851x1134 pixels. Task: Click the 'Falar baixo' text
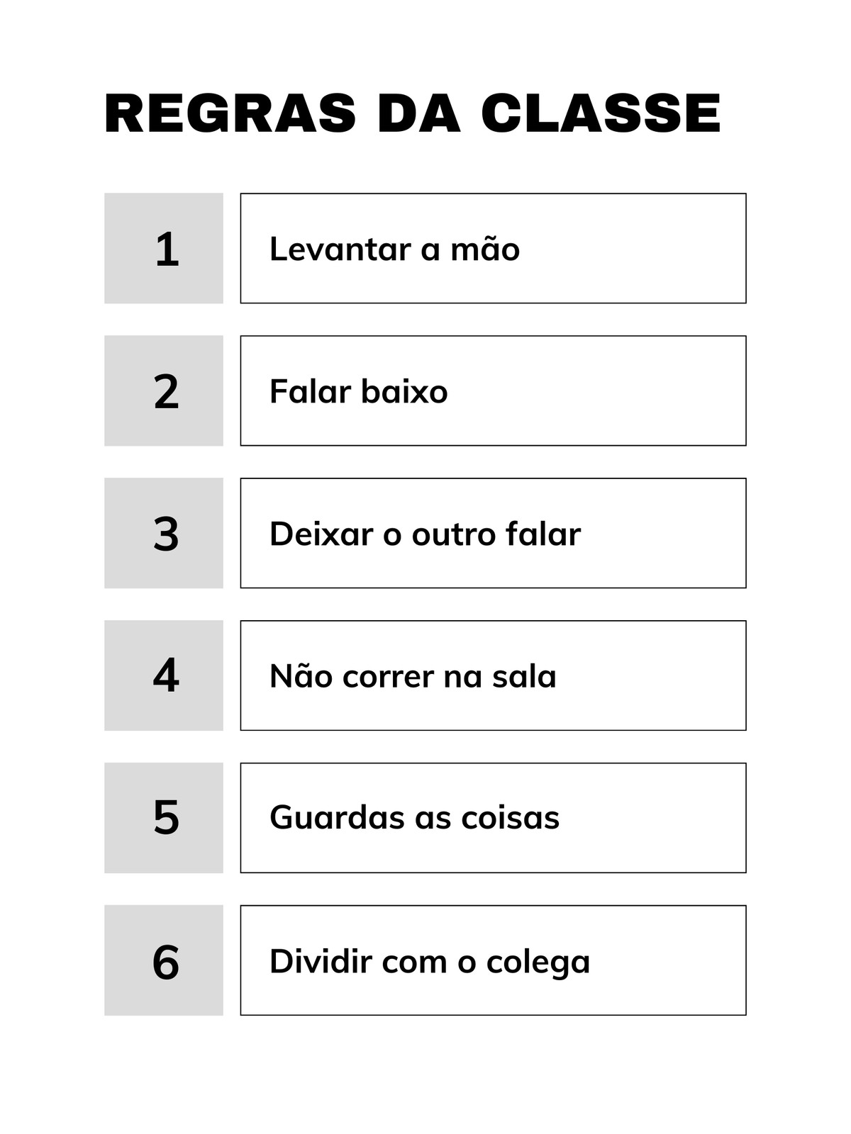(x=359, y=391)
